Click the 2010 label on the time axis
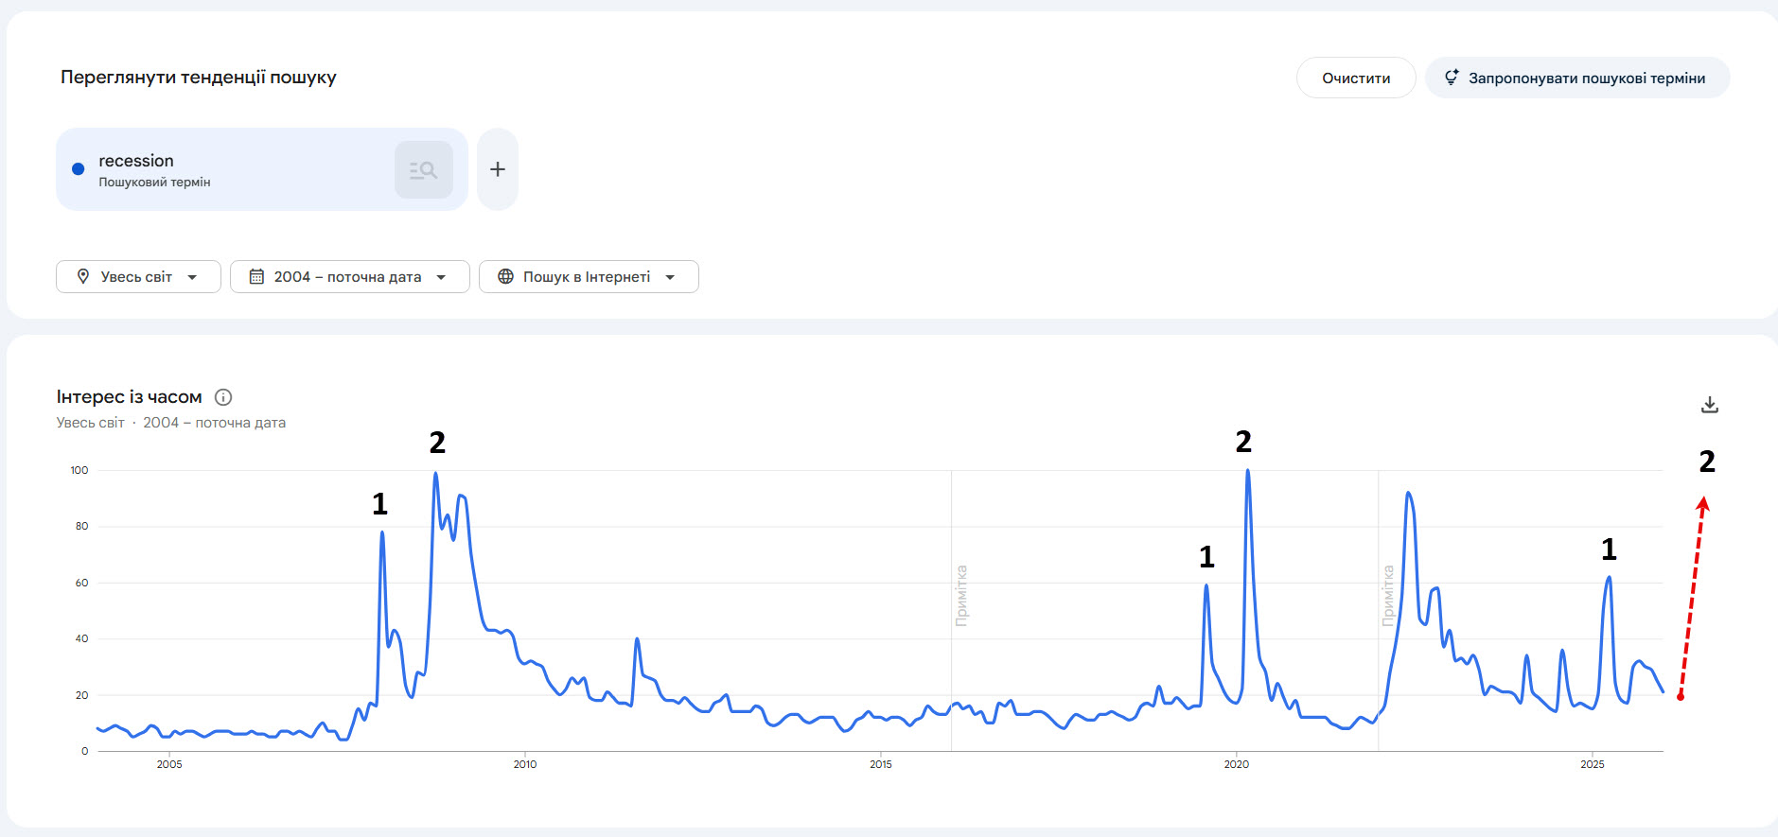The height and width of the screenshot is (837, 1778). click(525, 764)
